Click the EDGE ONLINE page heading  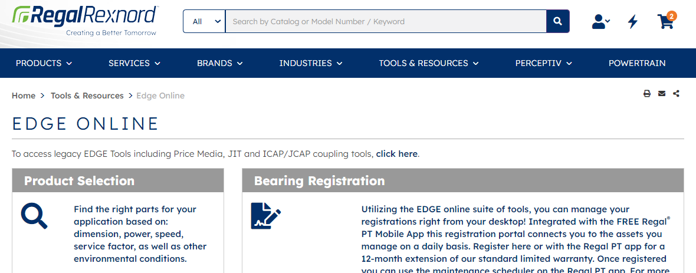85,123
